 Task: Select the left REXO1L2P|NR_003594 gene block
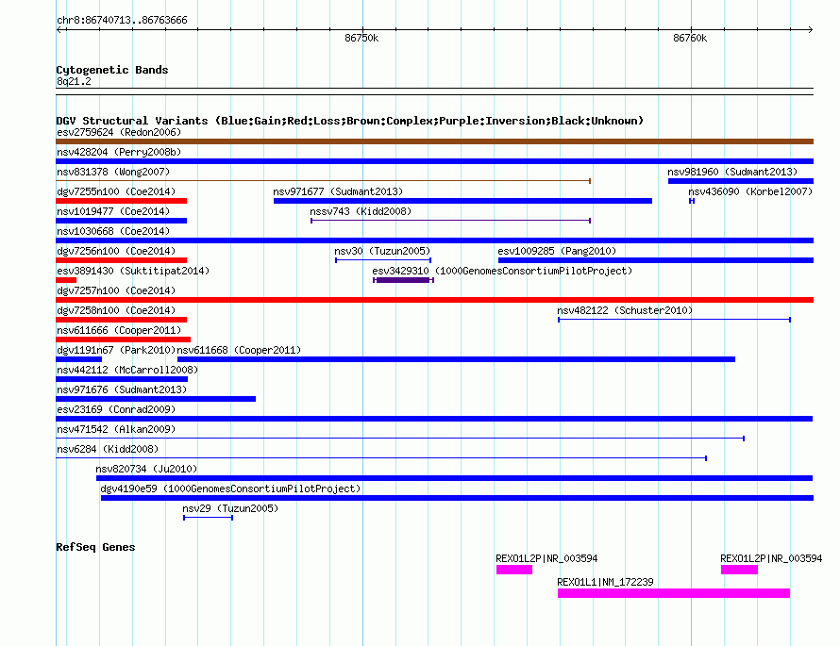click(x=514, y=570)
